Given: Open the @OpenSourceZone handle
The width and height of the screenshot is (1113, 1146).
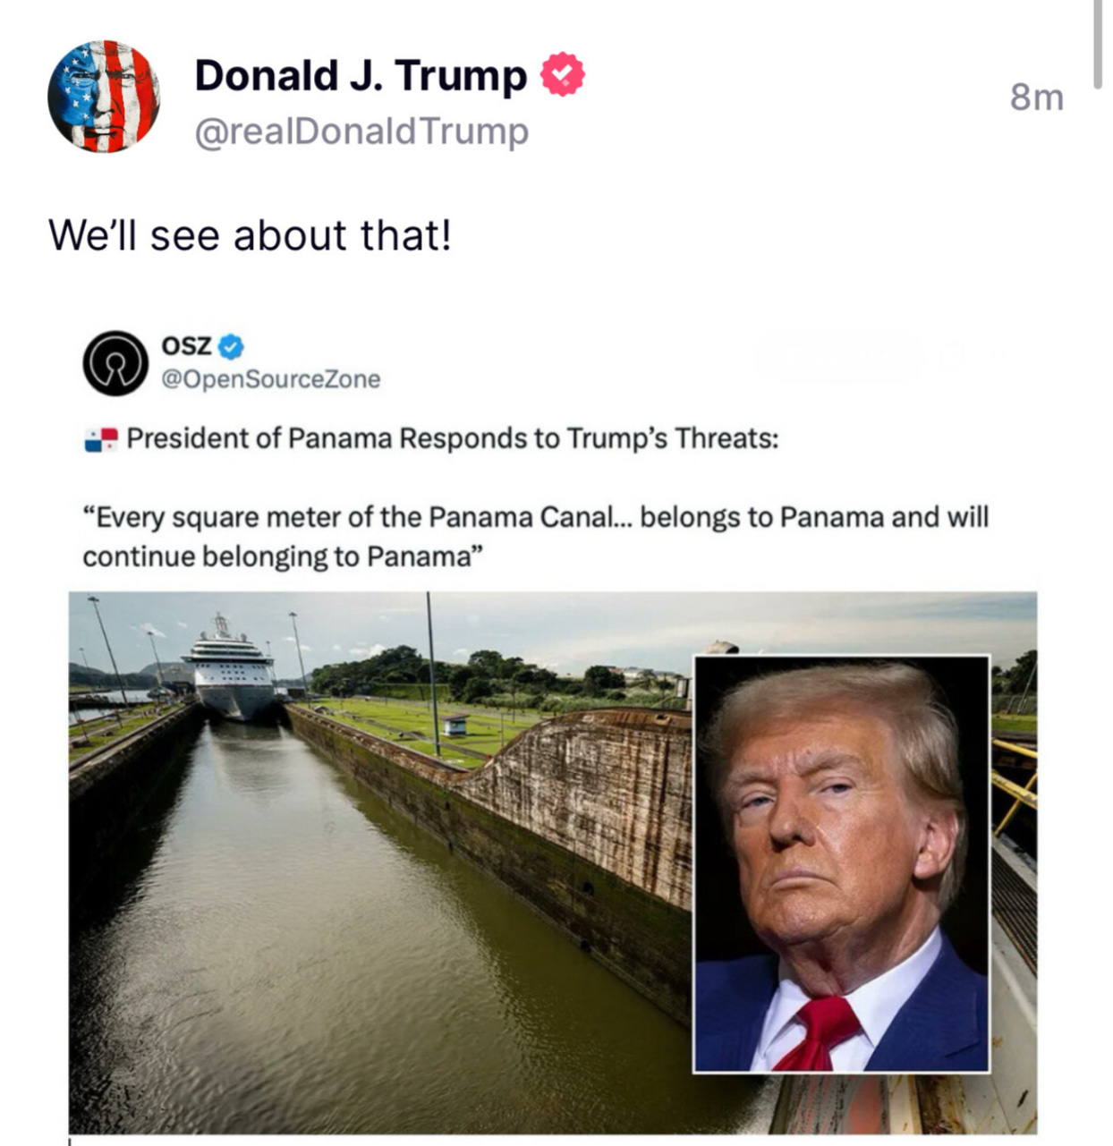Looking at the screenshot, I should click(271, 379).
